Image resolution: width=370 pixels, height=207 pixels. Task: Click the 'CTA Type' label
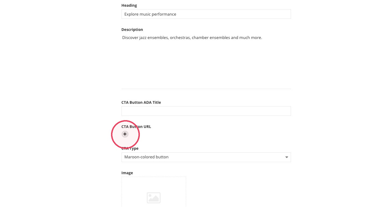click(x=130, y=148)
